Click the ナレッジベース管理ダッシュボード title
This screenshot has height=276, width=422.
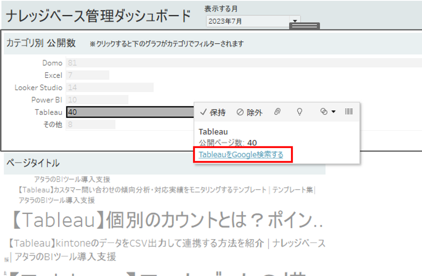[98, 16]
